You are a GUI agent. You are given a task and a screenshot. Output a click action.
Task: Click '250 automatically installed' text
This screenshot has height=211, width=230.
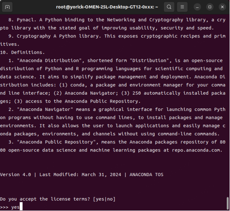point(171,93)
